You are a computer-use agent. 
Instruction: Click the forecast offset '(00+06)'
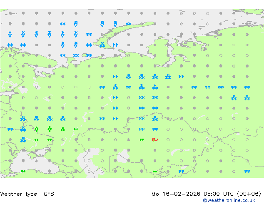(249, 194)
